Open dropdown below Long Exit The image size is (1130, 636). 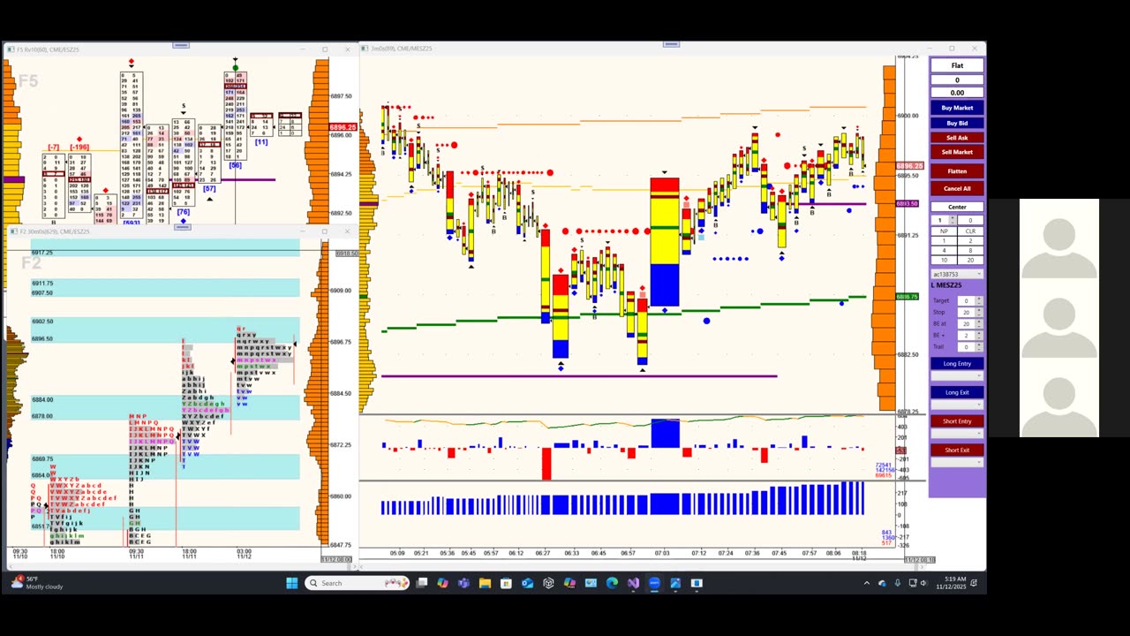click(957, 405)
